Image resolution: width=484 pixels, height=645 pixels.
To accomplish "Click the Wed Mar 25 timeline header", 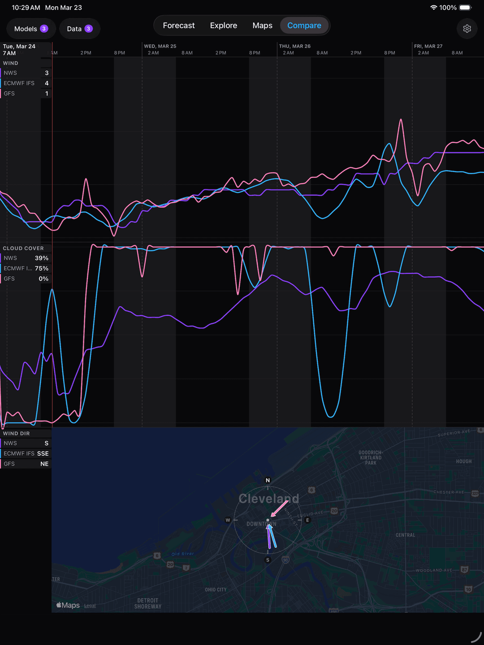I will [160, 46].
